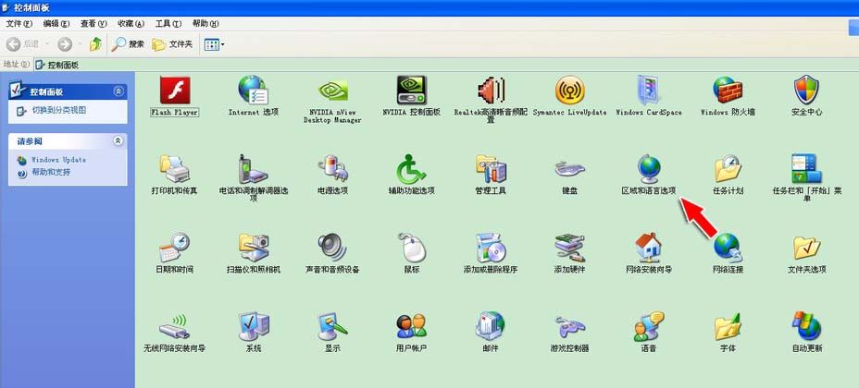Open 用户帐户 (User Accounts) icon
The width and height of the screenshot is (859, 388).
[411, 328]
